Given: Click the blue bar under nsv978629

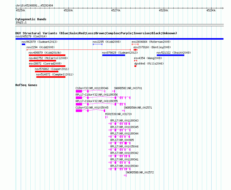Looking at the screenshot, I should tap(114, 55).
